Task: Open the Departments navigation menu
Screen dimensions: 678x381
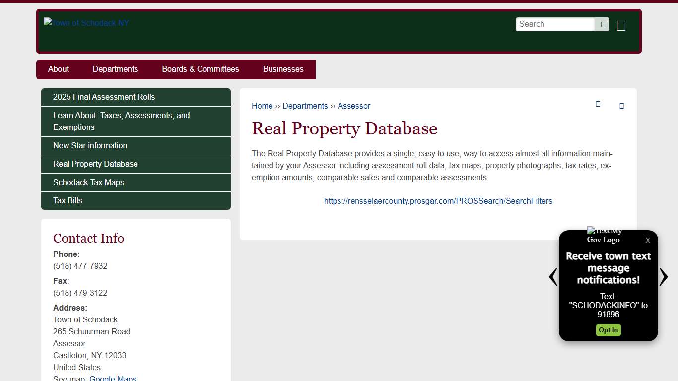Action: point(115,69)
